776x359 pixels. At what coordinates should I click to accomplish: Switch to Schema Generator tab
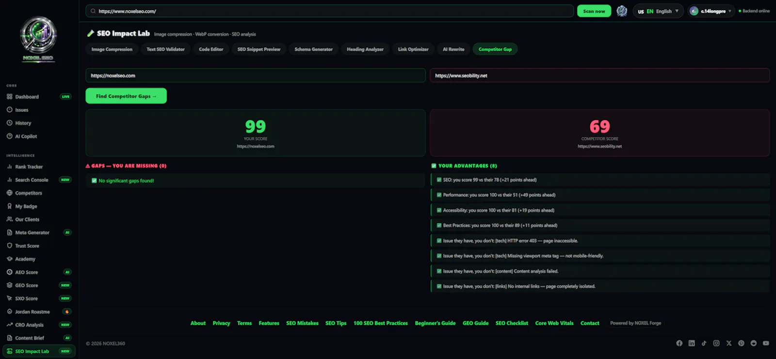pyautogui.click(x=313, y=49)
